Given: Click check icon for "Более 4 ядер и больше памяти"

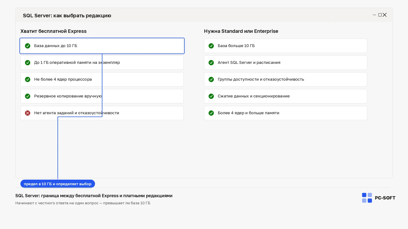Looking at the screenshot, I should coord(211,113).
